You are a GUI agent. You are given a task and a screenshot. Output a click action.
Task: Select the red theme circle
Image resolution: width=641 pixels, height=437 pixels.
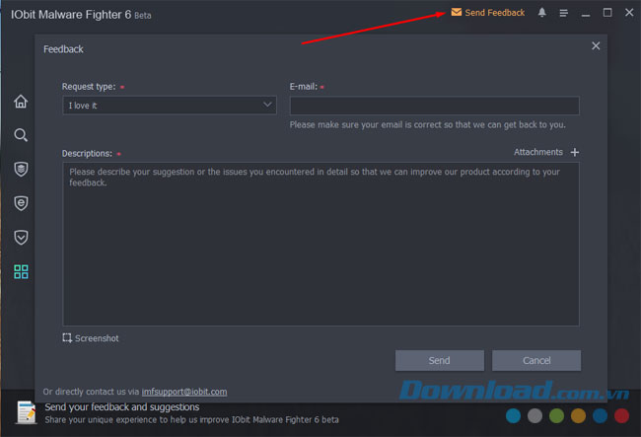621,415
